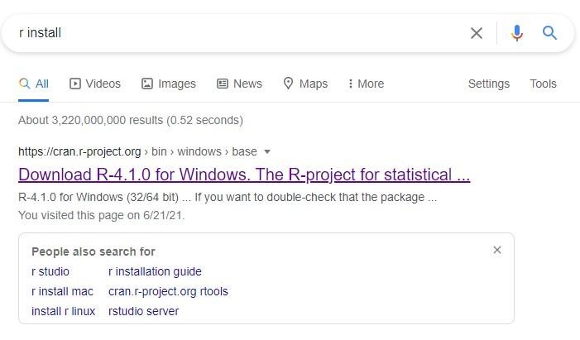Open search Tools
580x340 pixels.
coord(543,84)
